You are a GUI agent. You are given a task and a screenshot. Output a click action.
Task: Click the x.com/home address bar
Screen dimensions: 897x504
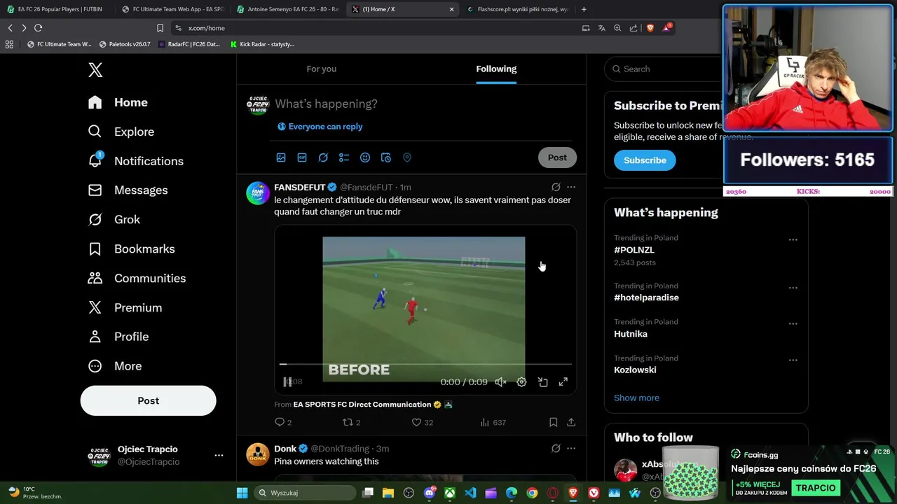click(x=371, y=28)
